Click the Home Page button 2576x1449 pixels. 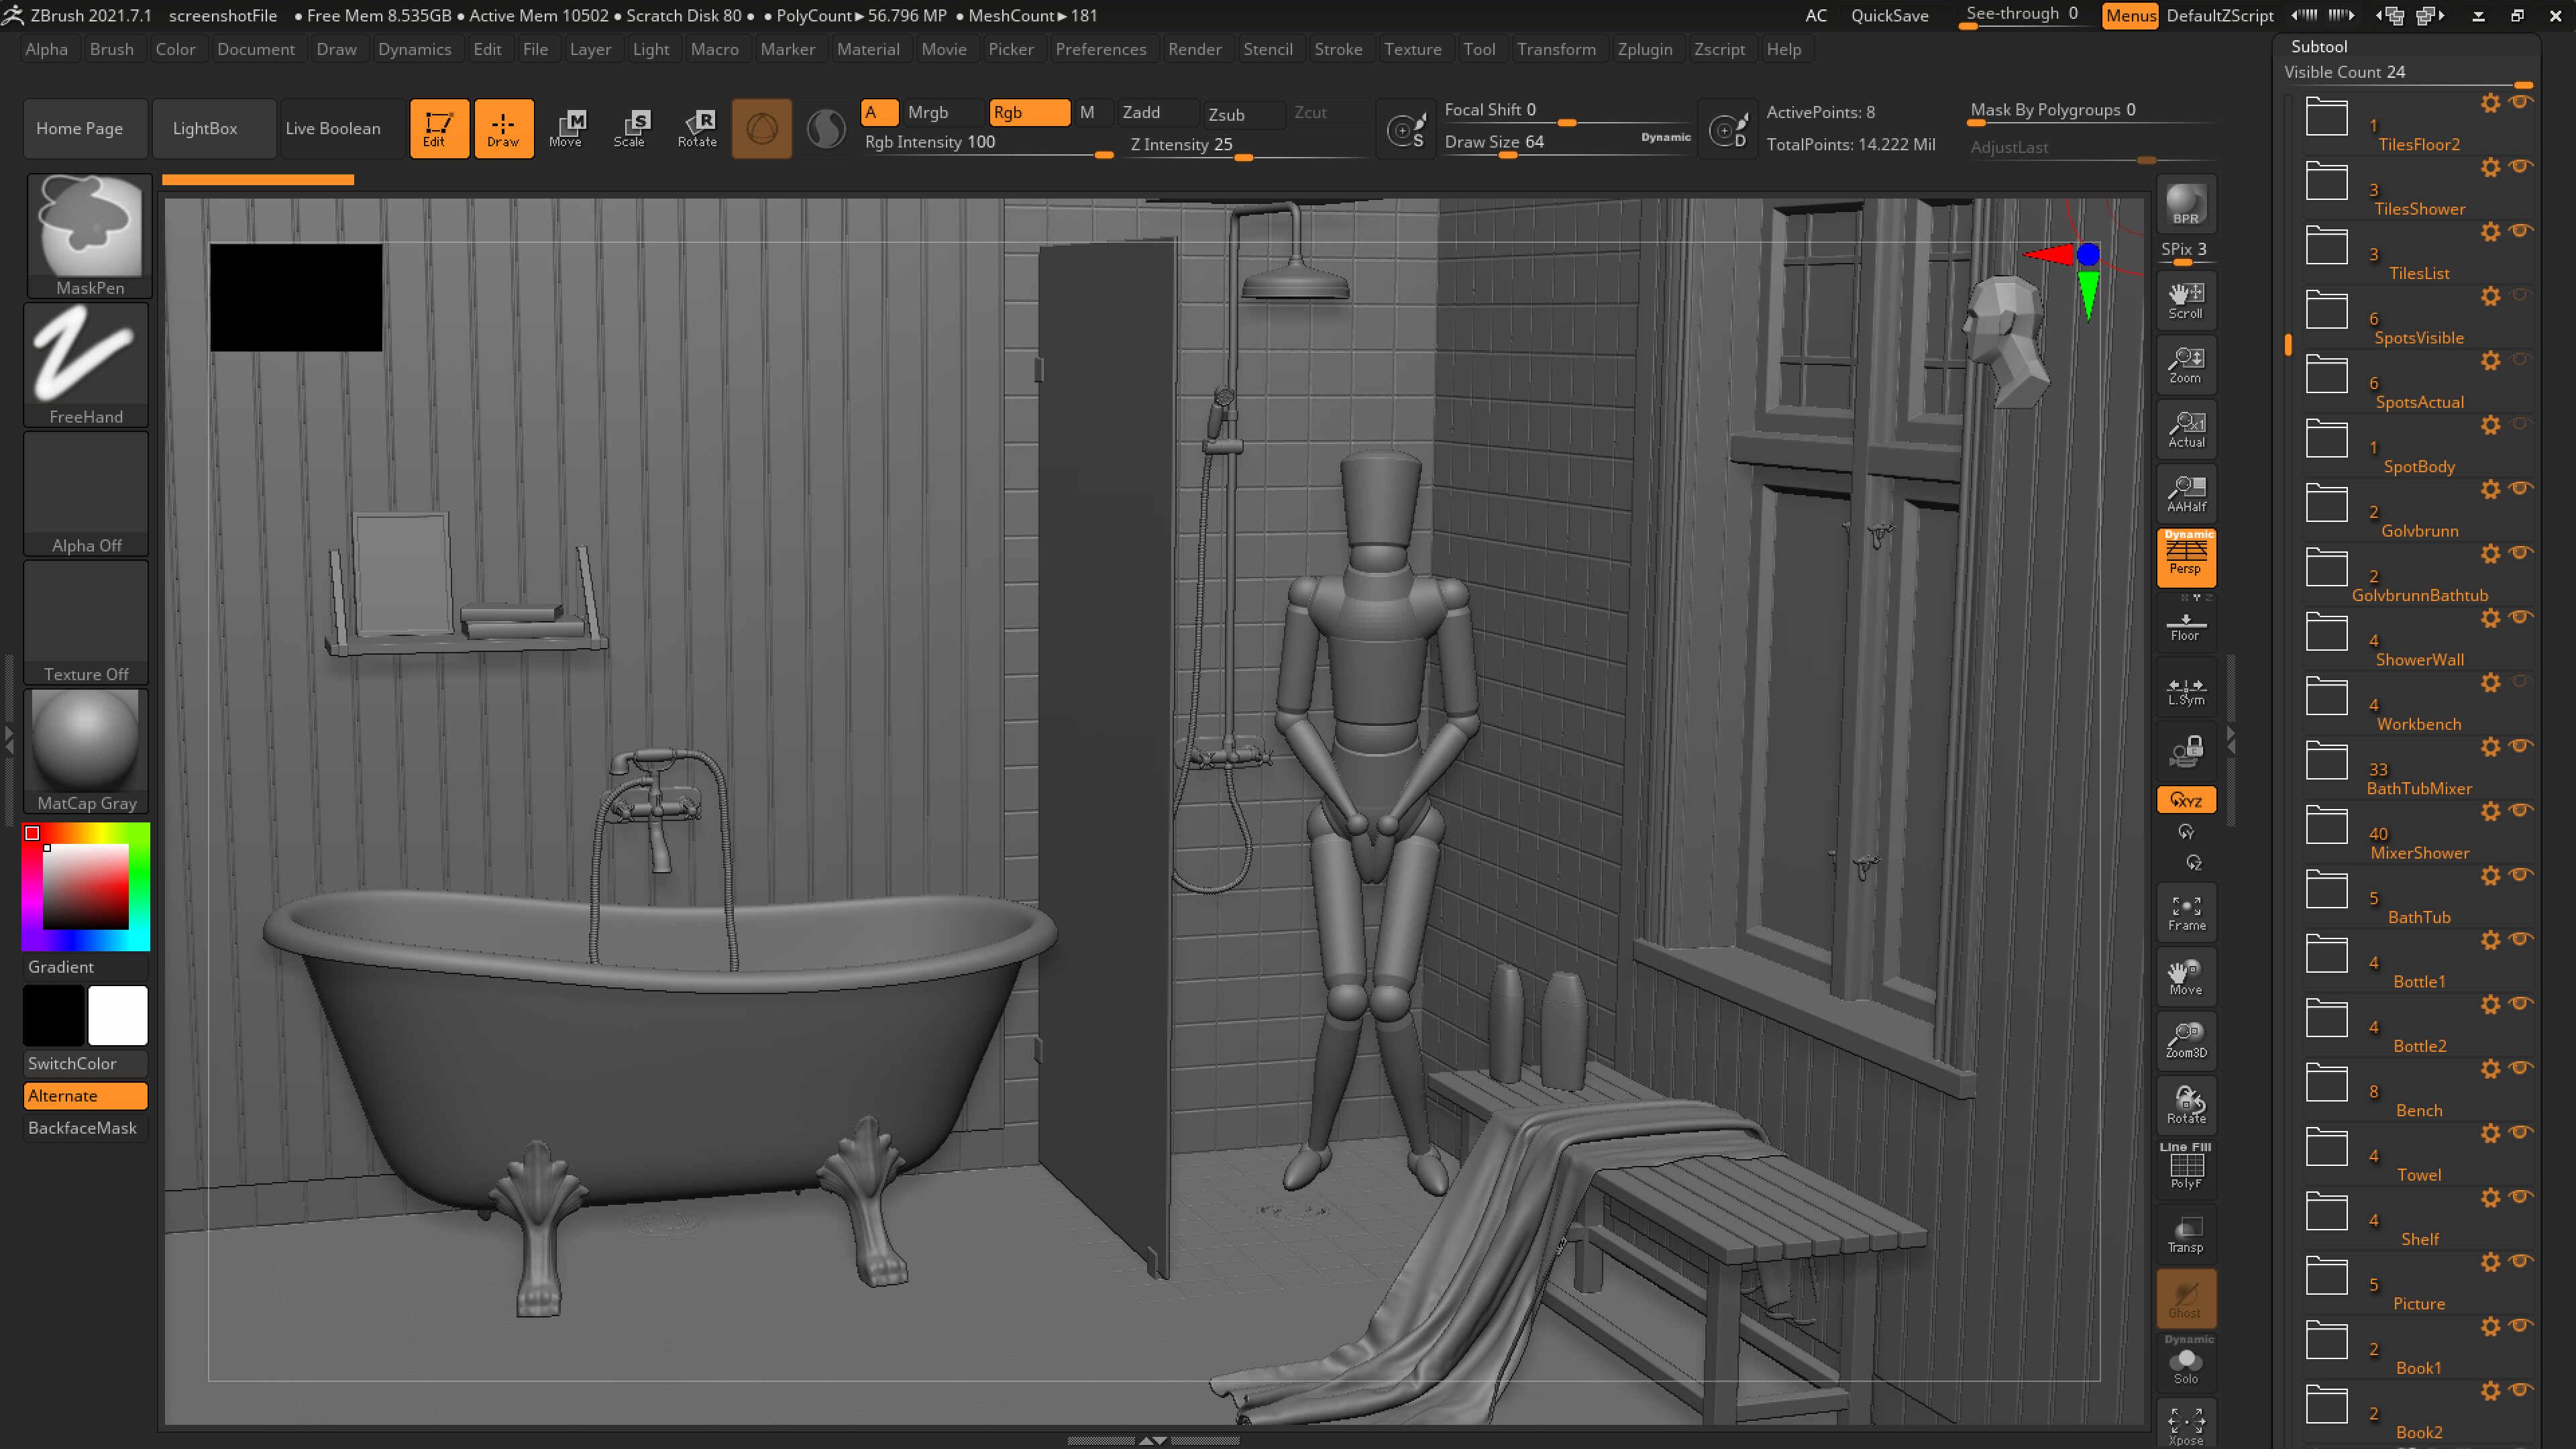coord(86,128)
